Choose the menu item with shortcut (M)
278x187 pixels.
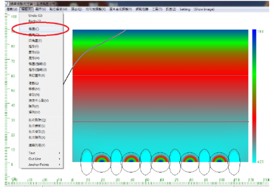pos(33,89)
